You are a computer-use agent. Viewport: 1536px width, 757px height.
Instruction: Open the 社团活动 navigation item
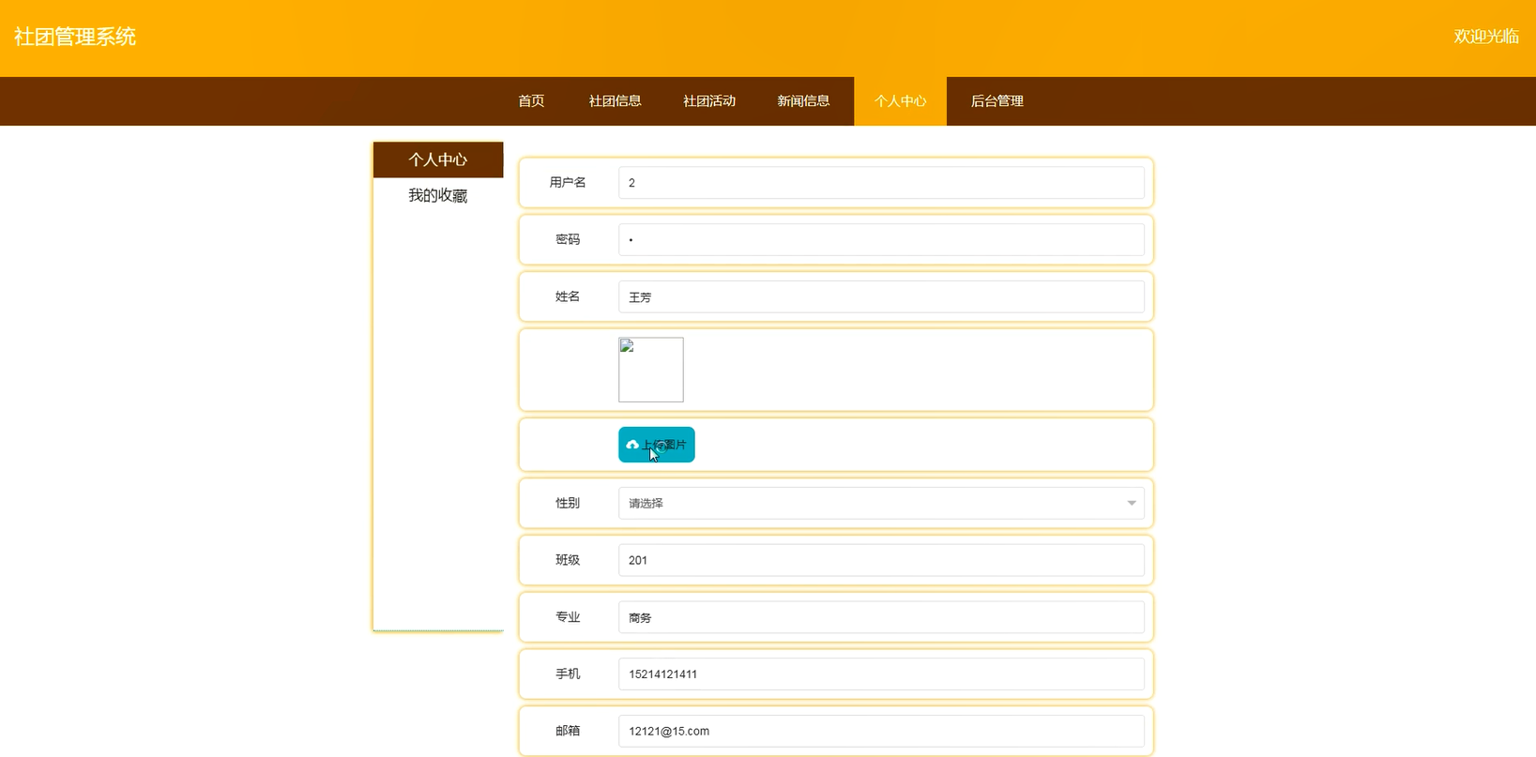(x=708, y=101)
